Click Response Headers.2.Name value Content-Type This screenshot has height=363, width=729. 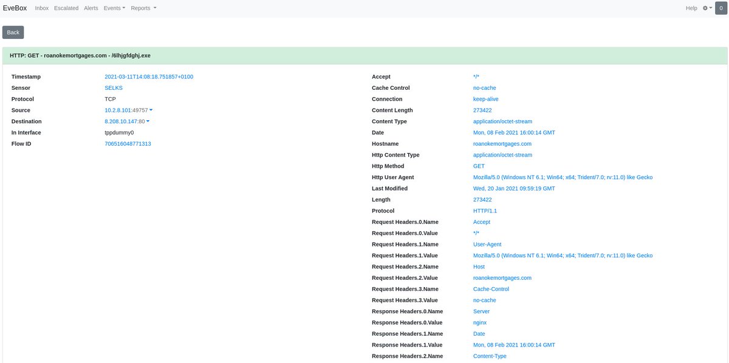click(490, 356)
